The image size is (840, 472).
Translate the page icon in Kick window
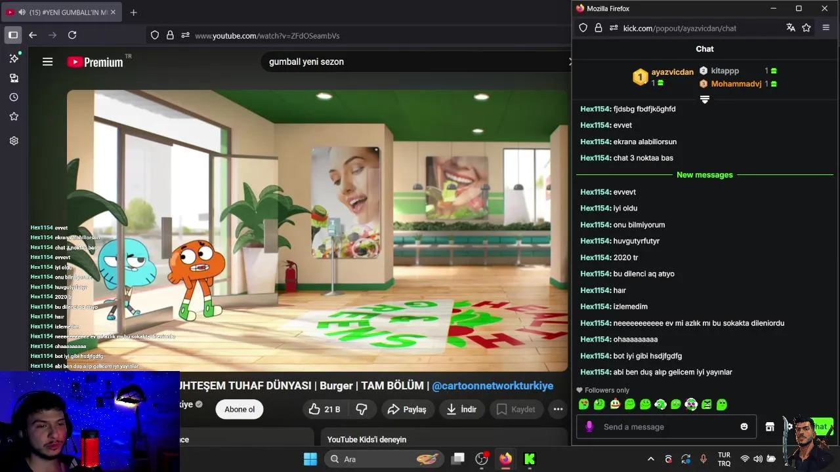(x=791, y=28)
